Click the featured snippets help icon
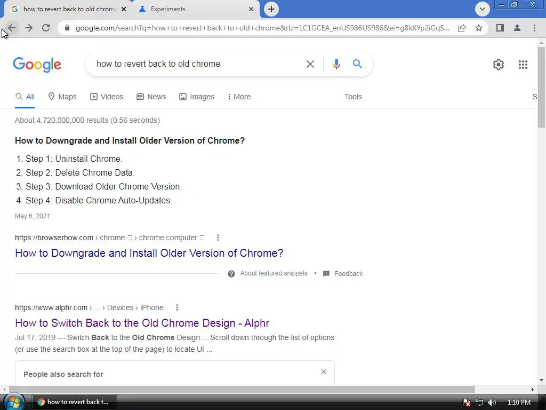Viewport: 546px width, 410px height. 231,274
